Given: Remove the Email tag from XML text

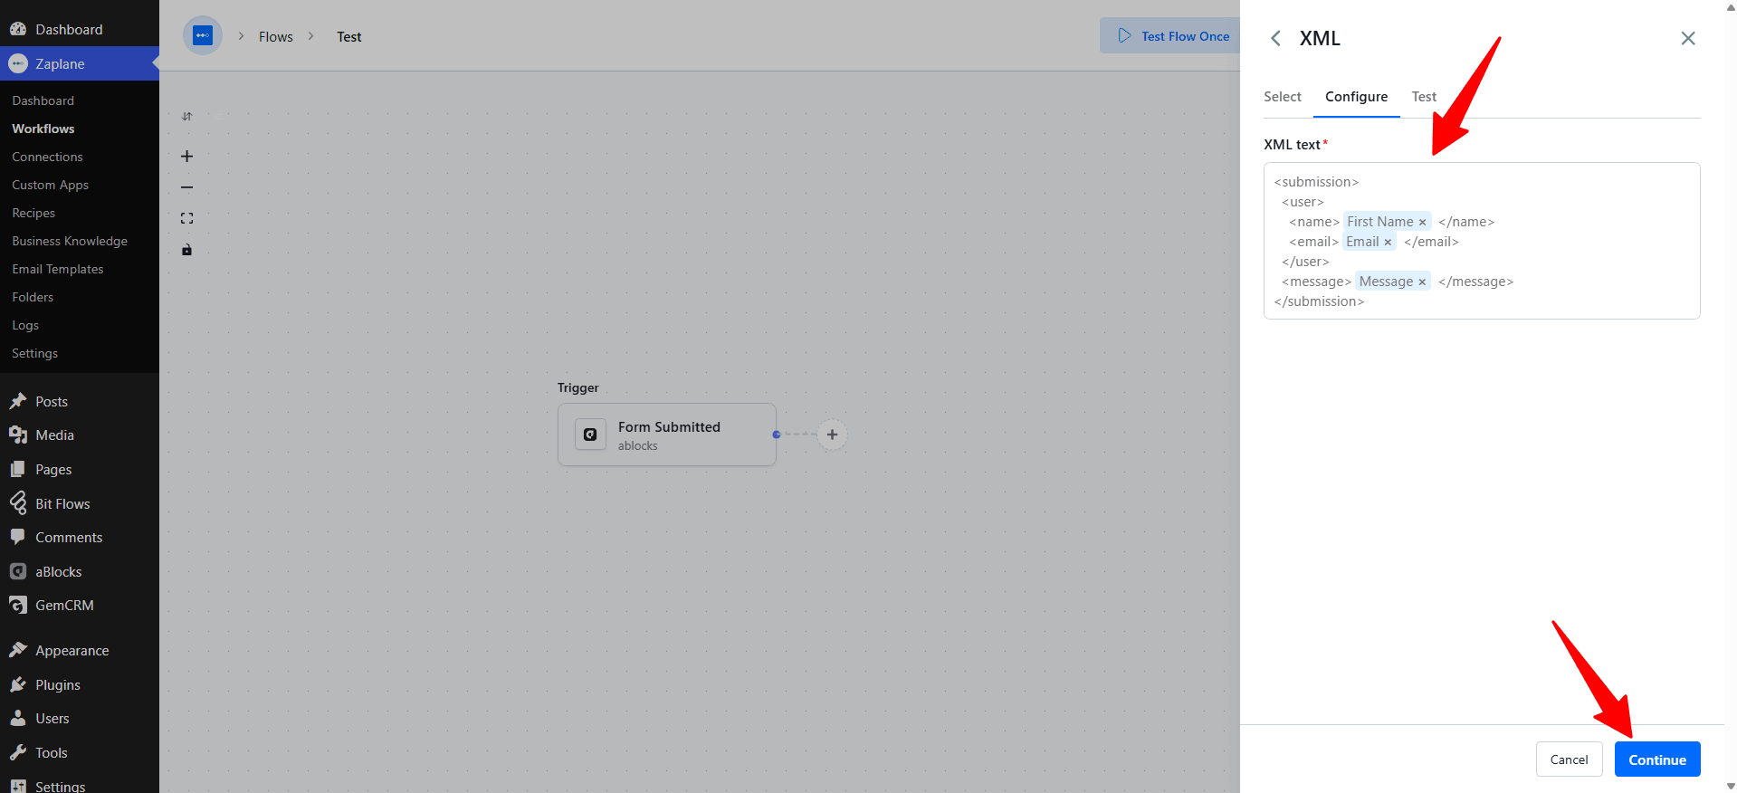Looking at the screenshot, I should pos(1388,243).
